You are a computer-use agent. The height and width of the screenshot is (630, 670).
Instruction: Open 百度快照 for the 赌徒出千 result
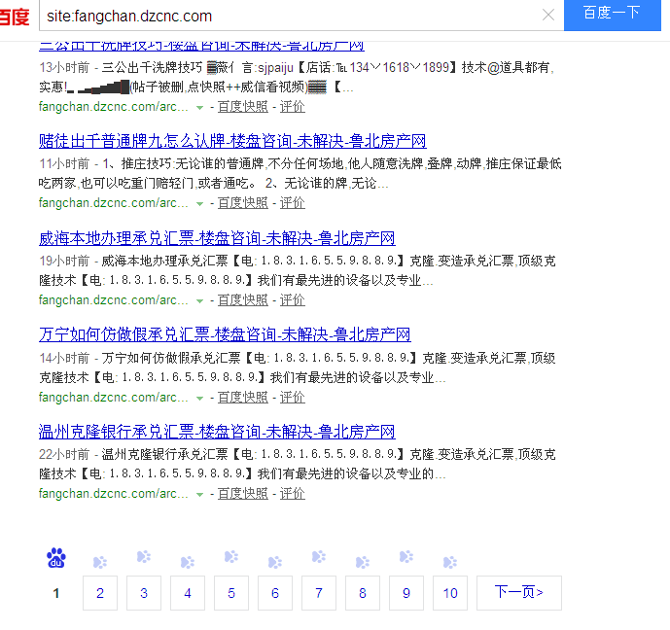243,203
